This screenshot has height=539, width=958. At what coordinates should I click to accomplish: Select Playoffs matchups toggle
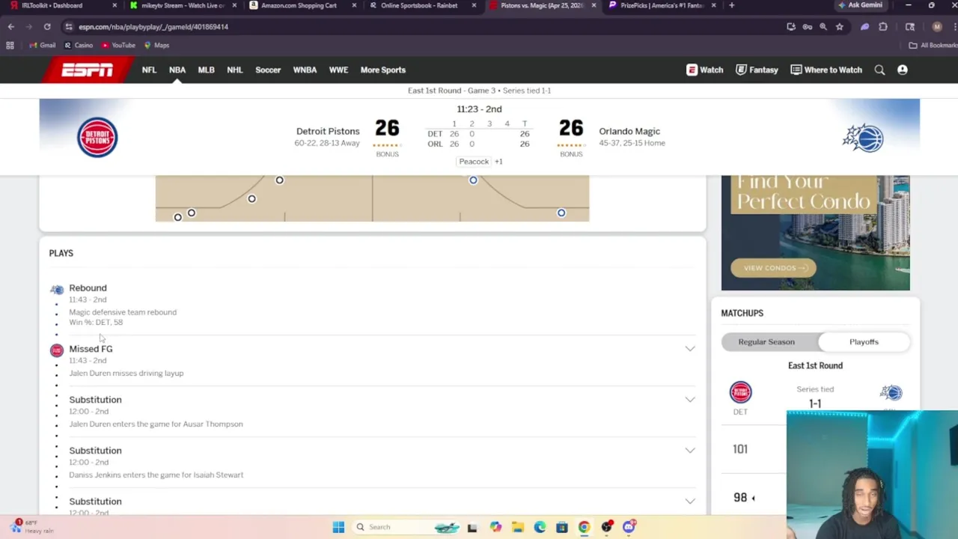click(x=864, y=342)
